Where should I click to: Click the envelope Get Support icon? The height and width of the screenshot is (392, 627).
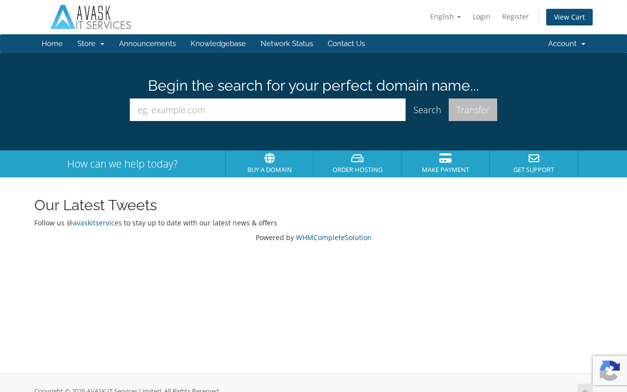point(534,158)
